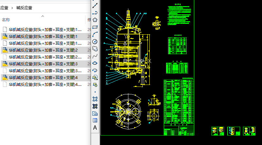Click the Table tool icon
This screenshot has width=262, height=145.
coord(95,121)
